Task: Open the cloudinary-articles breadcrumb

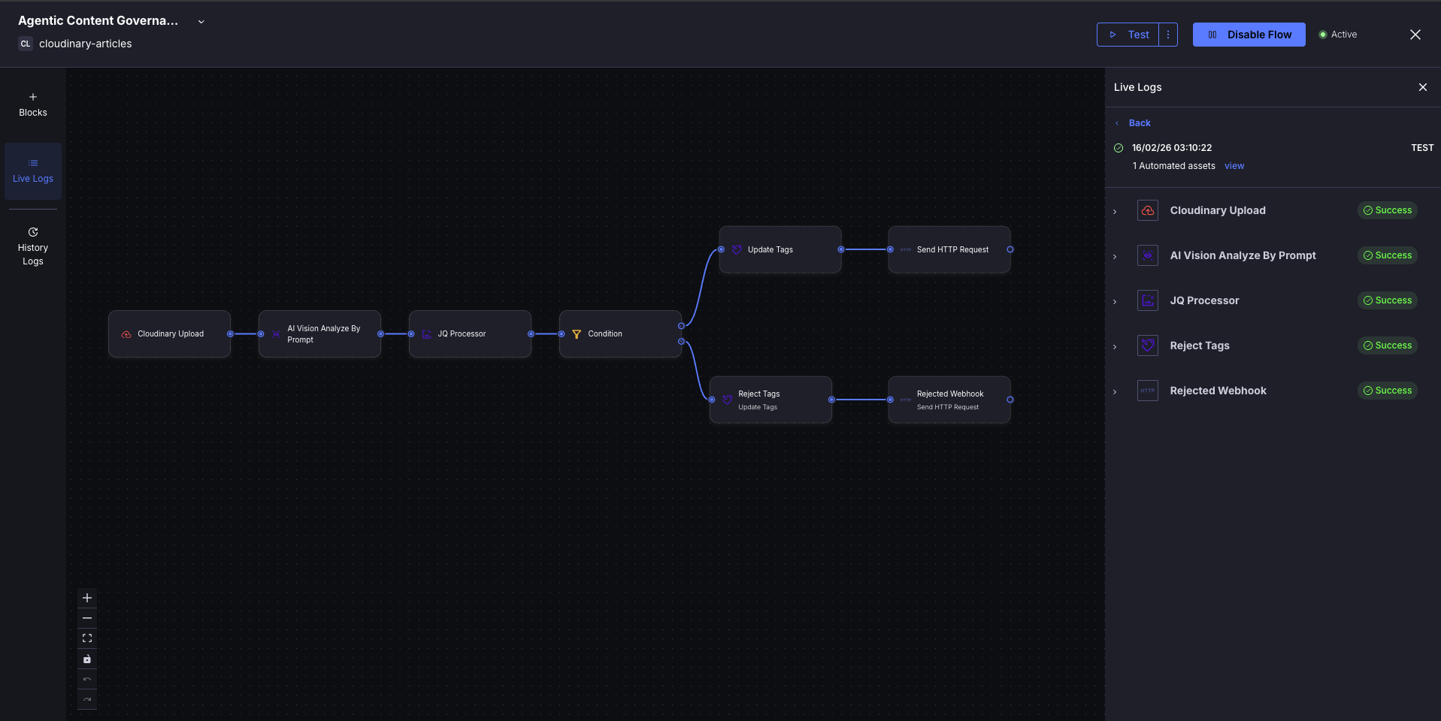Action: 85,44
